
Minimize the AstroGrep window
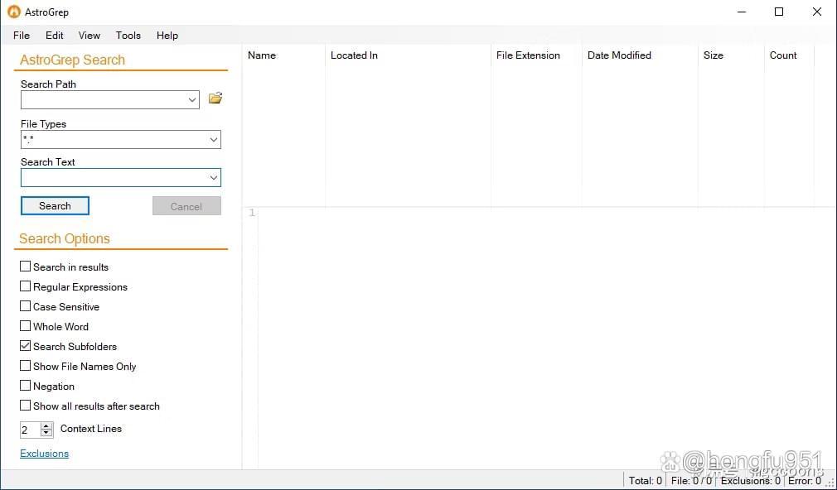(742, 12)
